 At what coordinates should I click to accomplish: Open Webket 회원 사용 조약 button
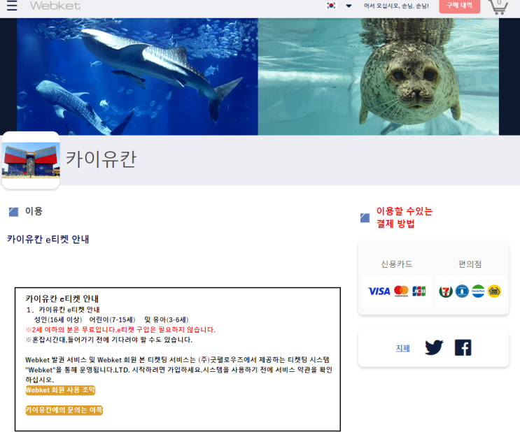coord(60,390)
